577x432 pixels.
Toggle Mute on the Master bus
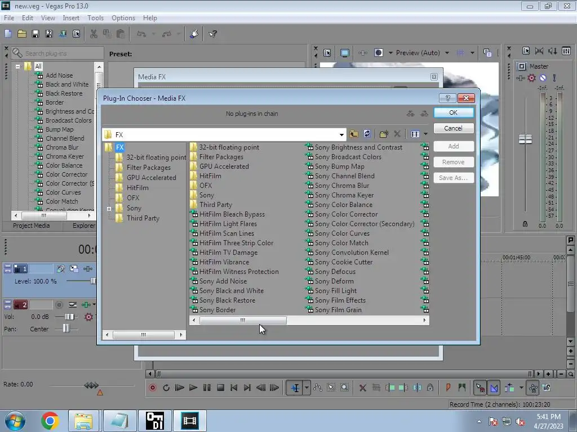(543, 78)
